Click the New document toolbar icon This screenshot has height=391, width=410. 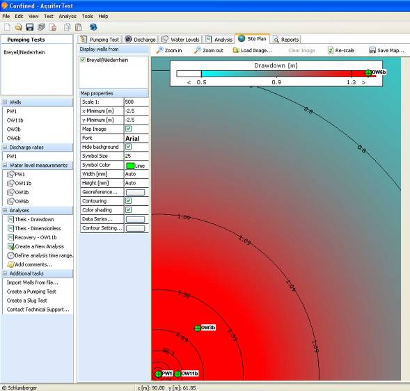[8, 27]
